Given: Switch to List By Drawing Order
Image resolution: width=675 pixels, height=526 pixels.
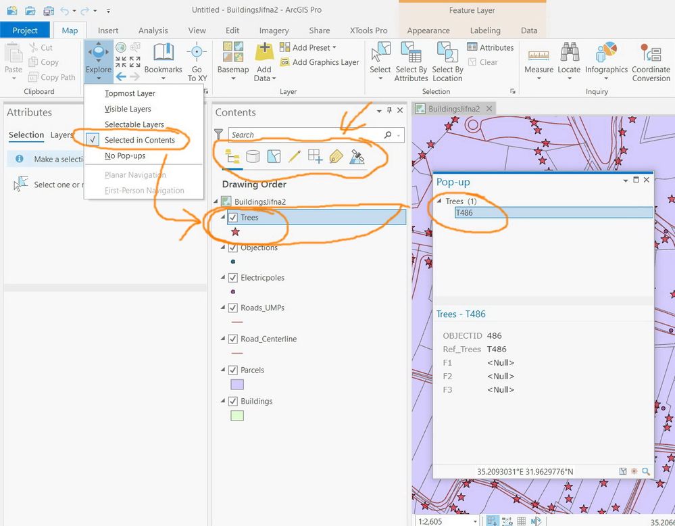Looking at the screenshot, I should (x=232, y=157).
